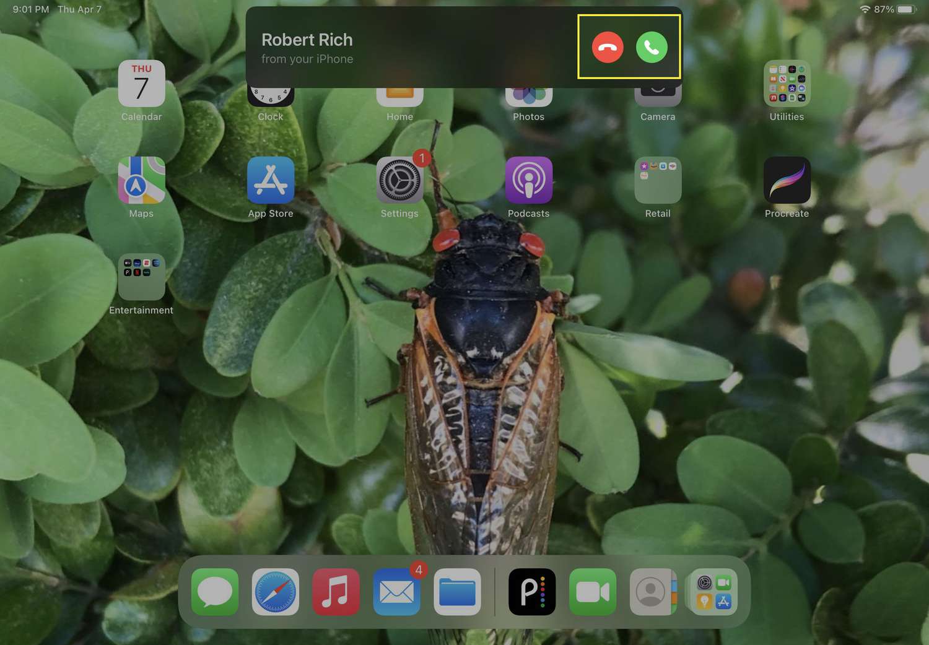Image resolution: width=929 pixels, height=645 pixels.
Task: Open the Calendar app
Action: click(x=141, y=84)
